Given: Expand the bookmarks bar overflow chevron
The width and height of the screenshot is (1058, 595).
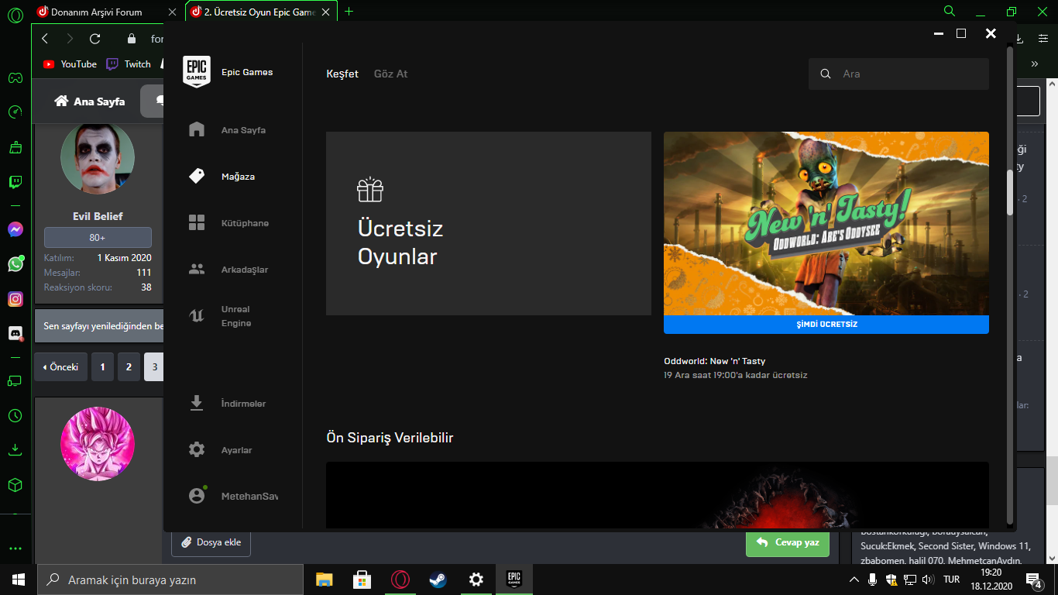Looking at the screenshot, I should (1035, 64).
